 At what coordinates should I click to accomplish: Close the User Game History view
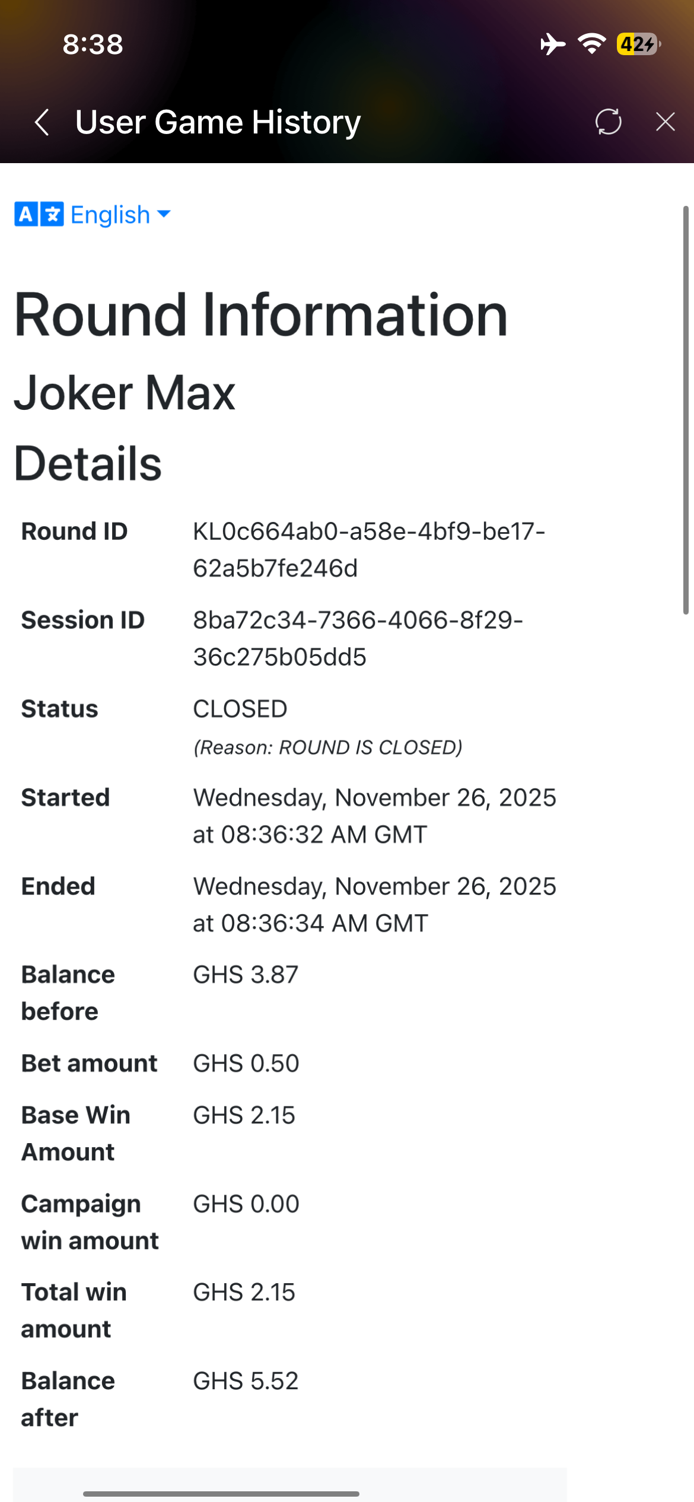(x=665, y=122)
